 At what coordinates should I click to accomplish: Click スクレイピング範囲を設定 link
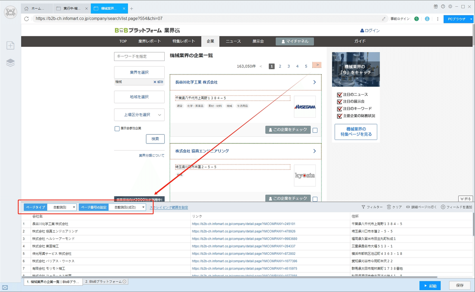click(x=169, y=207)
